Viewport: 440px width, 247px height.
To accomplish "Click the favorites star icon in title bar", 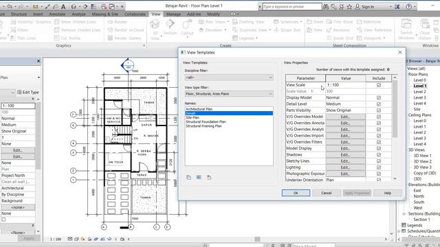I will tap(349, 6).
